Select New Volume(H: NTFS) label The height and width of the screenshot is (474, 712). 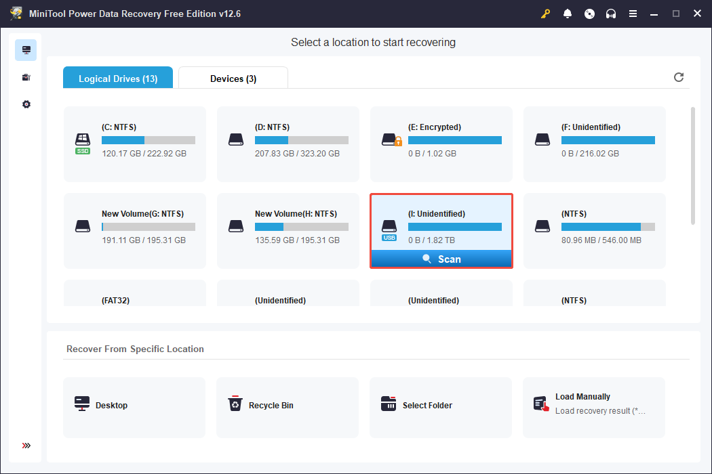click(296, 214)
